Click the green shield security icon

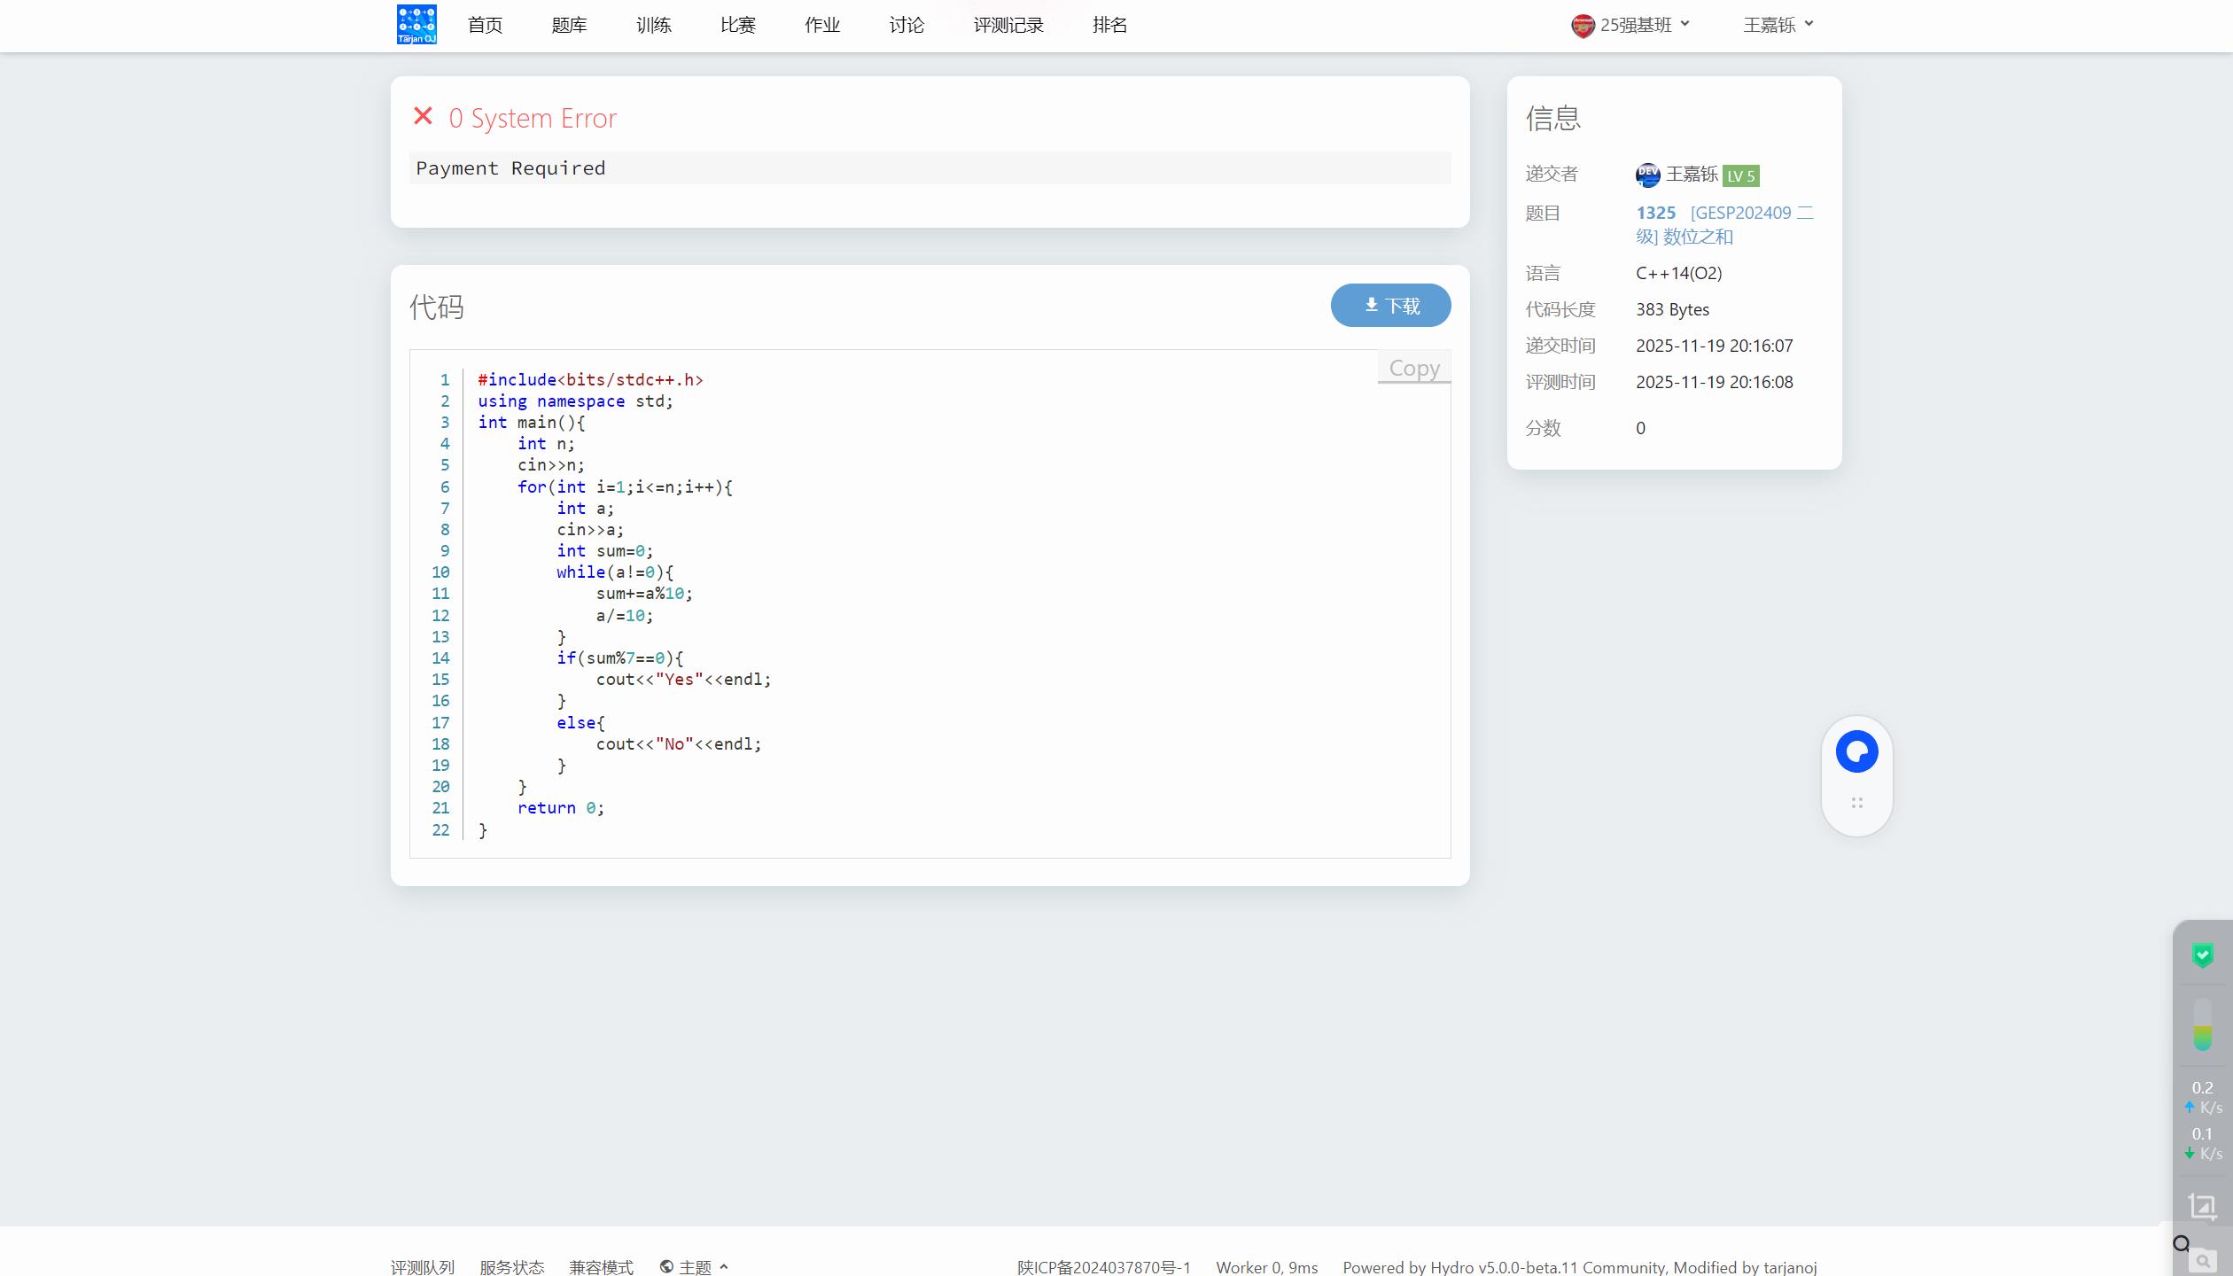(x=2202, y=955)
